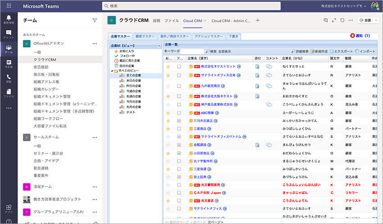Toggle favorite star for 丸十字製作所
Image resolution: width=383 pixels, height=224 pixels.
tap(168, 161)
